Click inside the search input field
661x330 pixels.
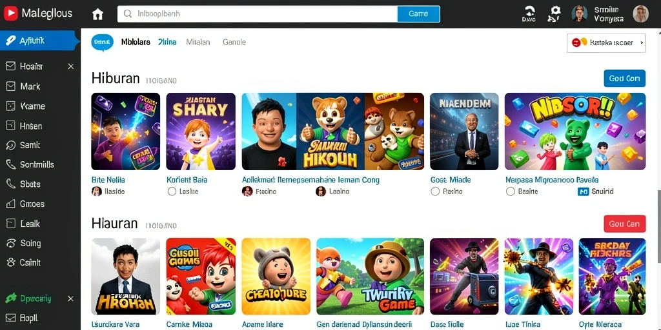click(x=258, y=14)
